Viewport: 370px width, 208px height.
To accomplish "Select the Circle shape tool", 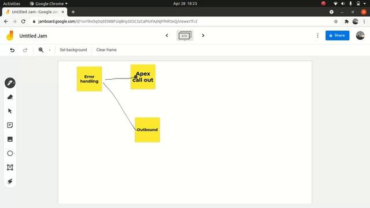I will pos(10,153).
